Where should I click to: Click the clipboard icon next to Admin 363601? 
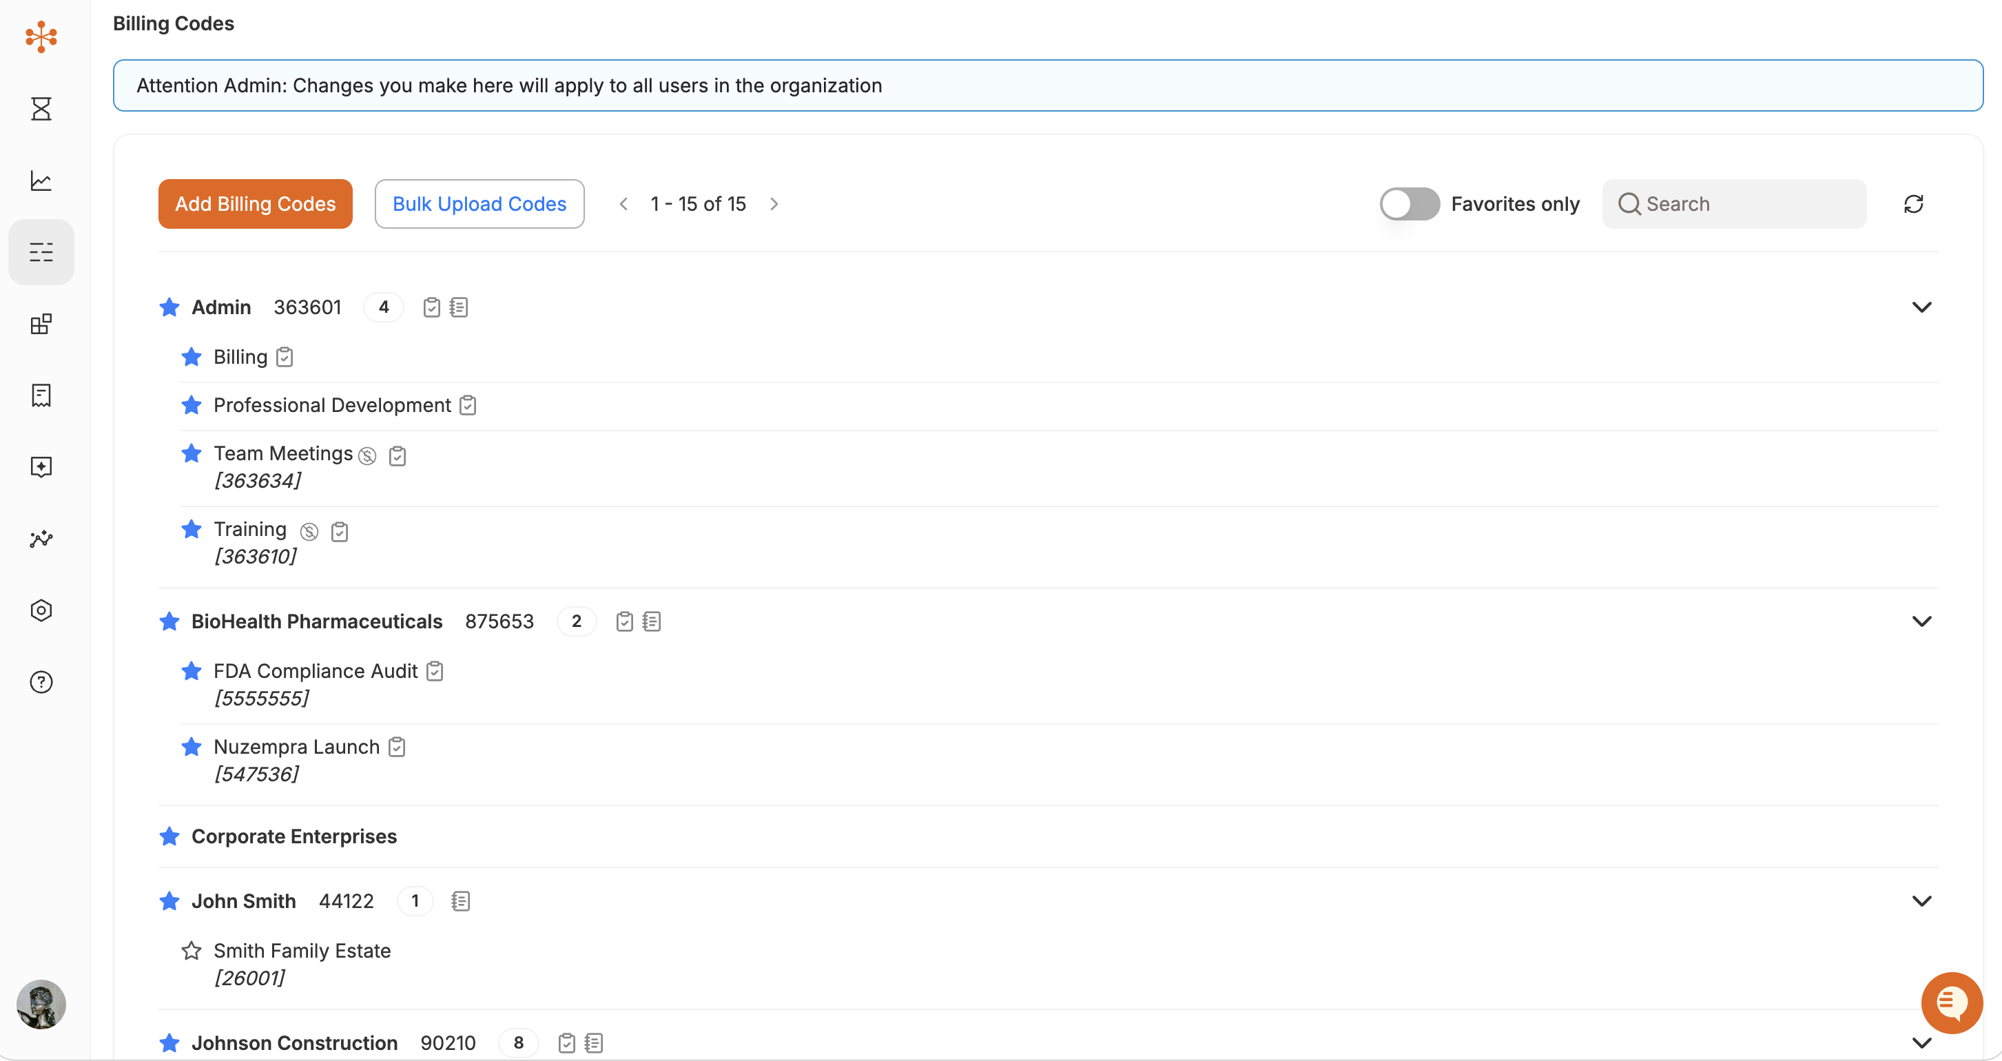pyautogui.click(x=431, y=308)
